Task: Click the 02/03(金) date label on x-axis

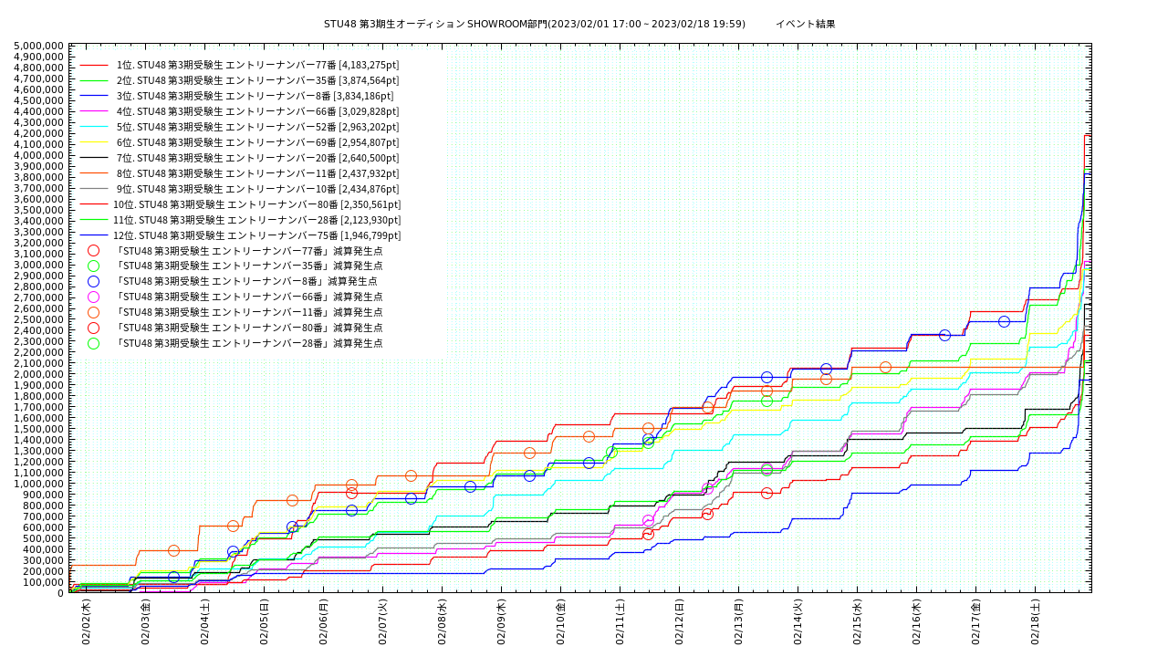Action: [145, 621]
